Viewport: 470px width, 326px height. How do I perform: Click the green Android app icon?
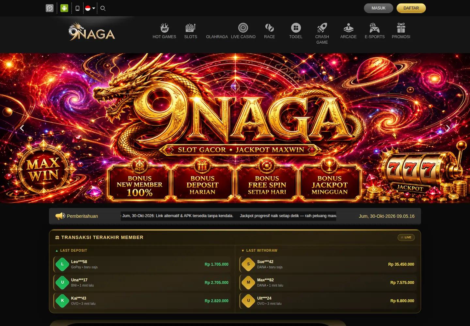[64, 8]
